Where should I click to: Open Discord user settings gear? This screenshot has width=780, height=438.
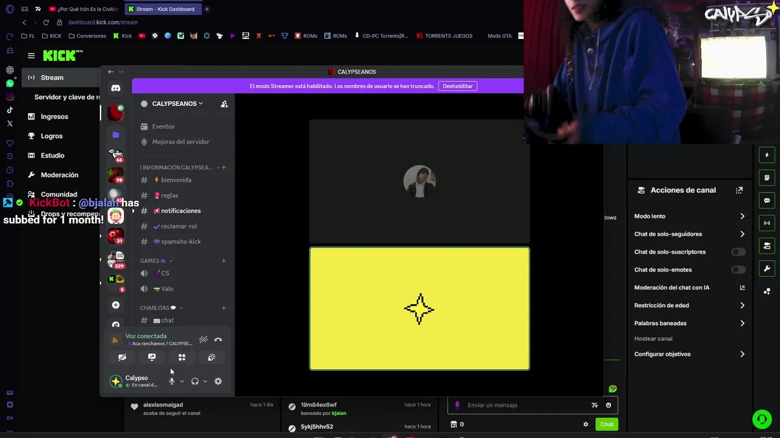click(218, 381)
